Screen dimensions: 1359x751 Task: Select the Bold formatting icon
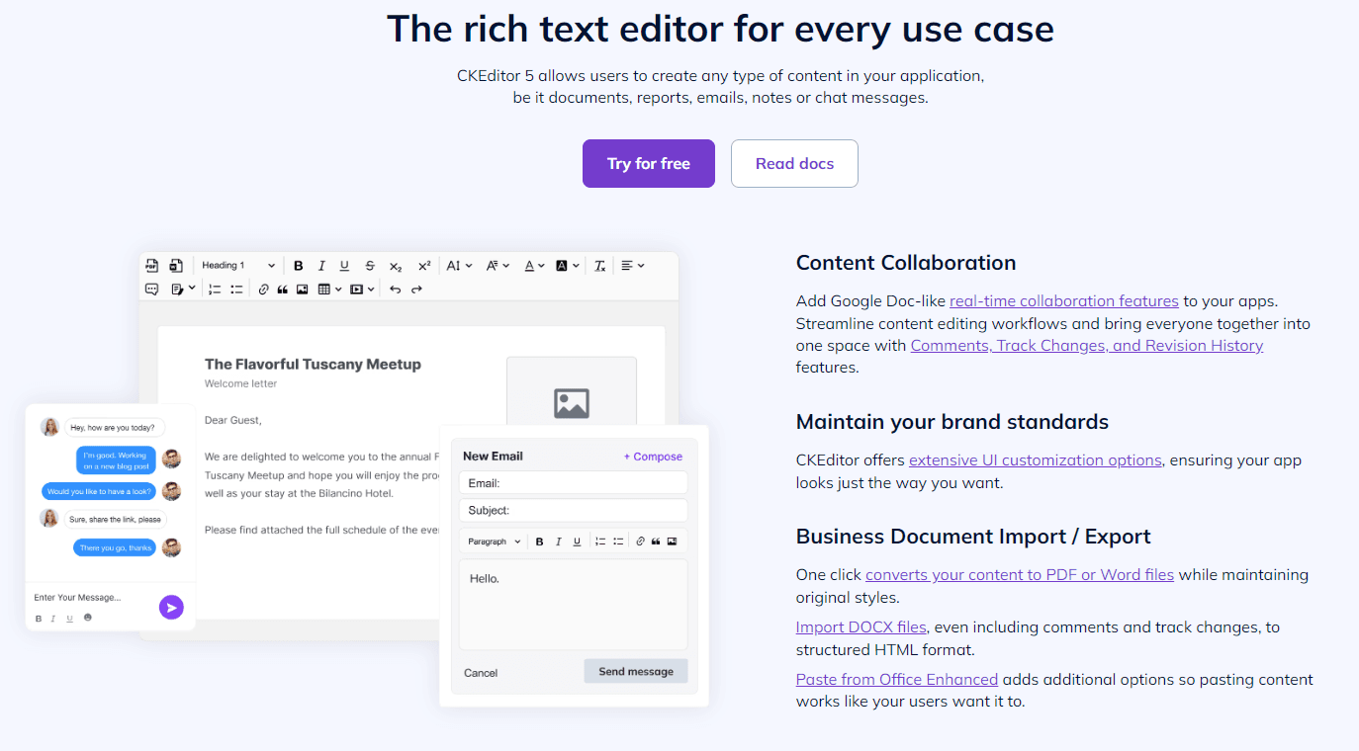(x=299, y=265)
